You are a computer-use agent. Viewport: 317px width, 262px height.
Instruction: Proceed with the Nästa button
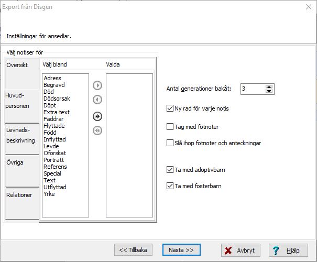point(181,250)
